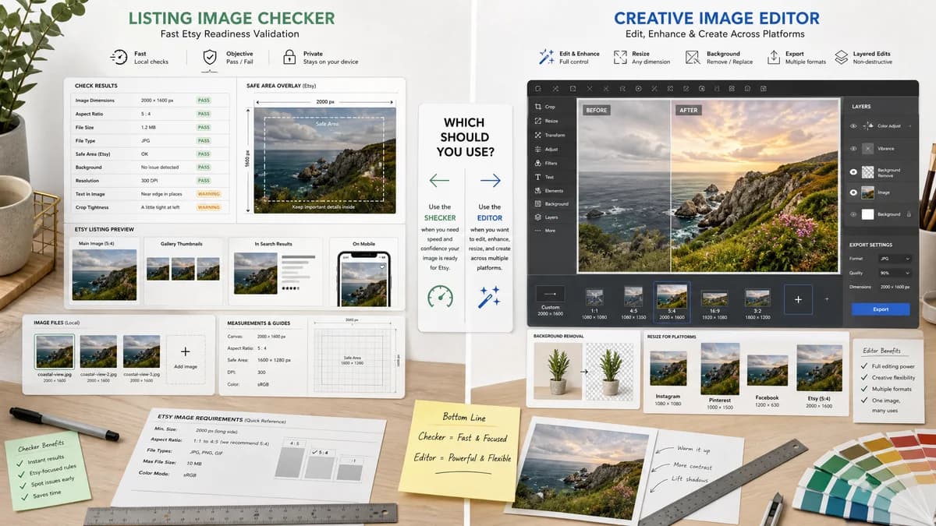The image size is (936, 526).
Task: Toggle visibility of the Color Adjust layer
Action: coord(853,125)
